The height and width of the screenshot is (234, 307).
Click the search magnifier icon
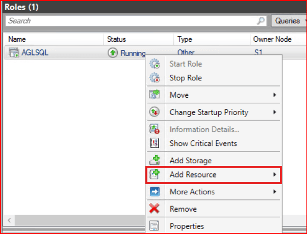tap(261, 21)
